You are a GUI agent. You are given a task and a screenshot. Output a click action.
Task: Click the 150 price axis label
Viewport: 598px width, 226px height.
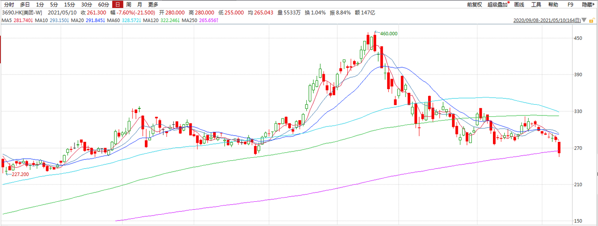click(578, 221)
